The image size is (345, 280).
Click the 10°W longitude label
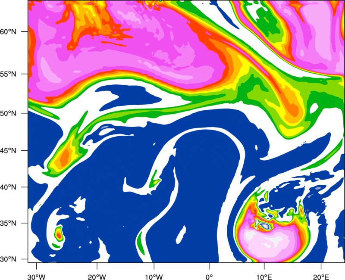[x=154, y=277]
